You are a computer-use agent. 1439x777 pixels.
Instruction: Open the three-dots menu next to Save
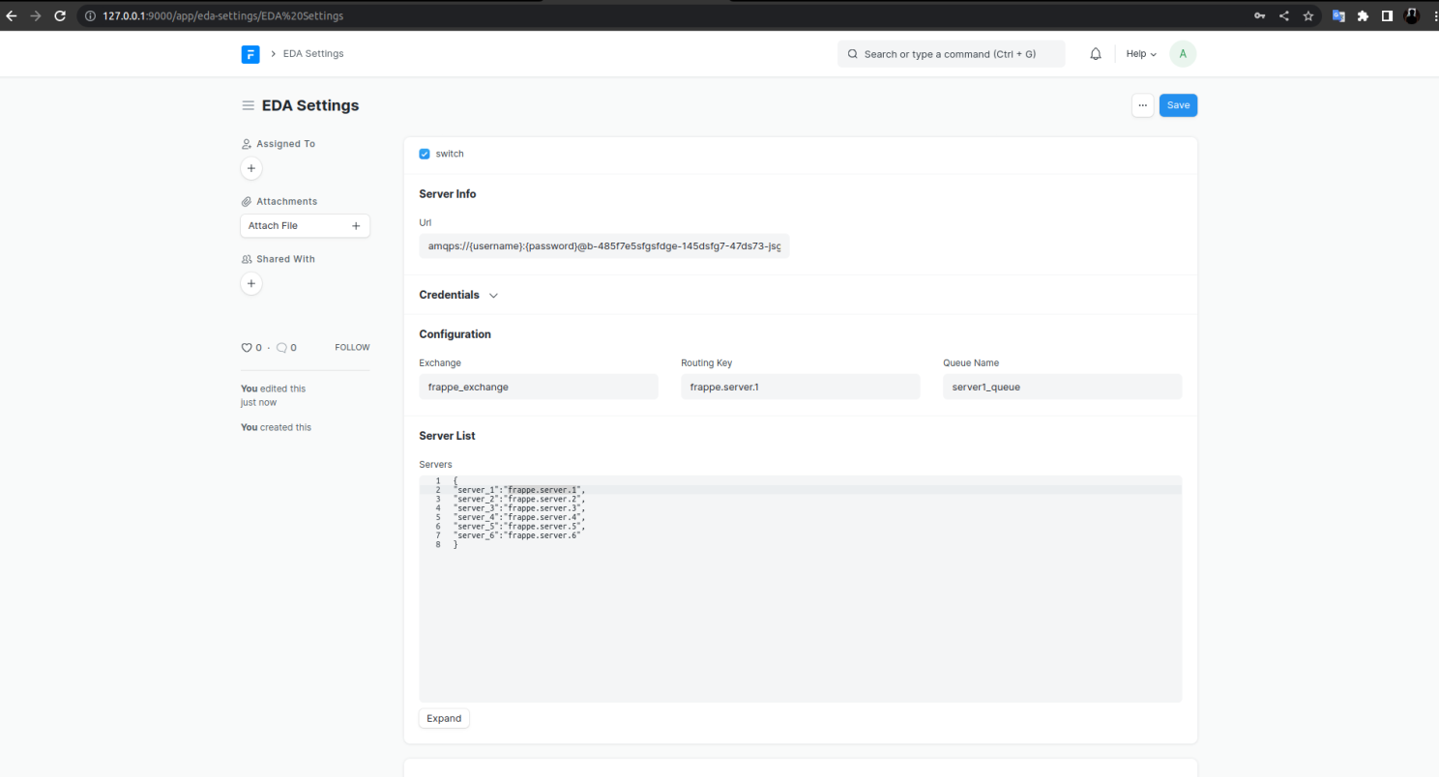click(1142, 105)
